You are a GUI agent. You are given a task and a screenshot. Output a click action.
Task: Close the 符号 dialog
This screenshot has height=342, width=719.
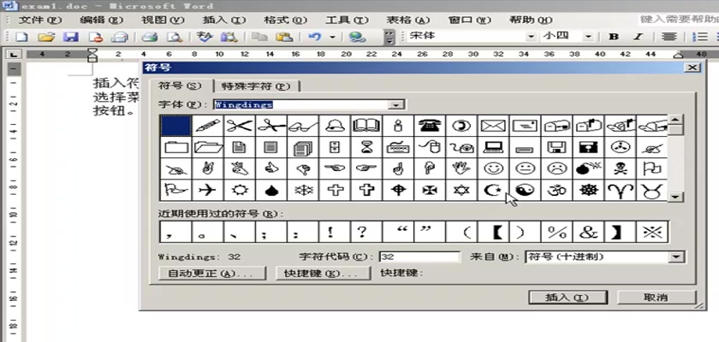pyautogui.click(x=692, y=68)
